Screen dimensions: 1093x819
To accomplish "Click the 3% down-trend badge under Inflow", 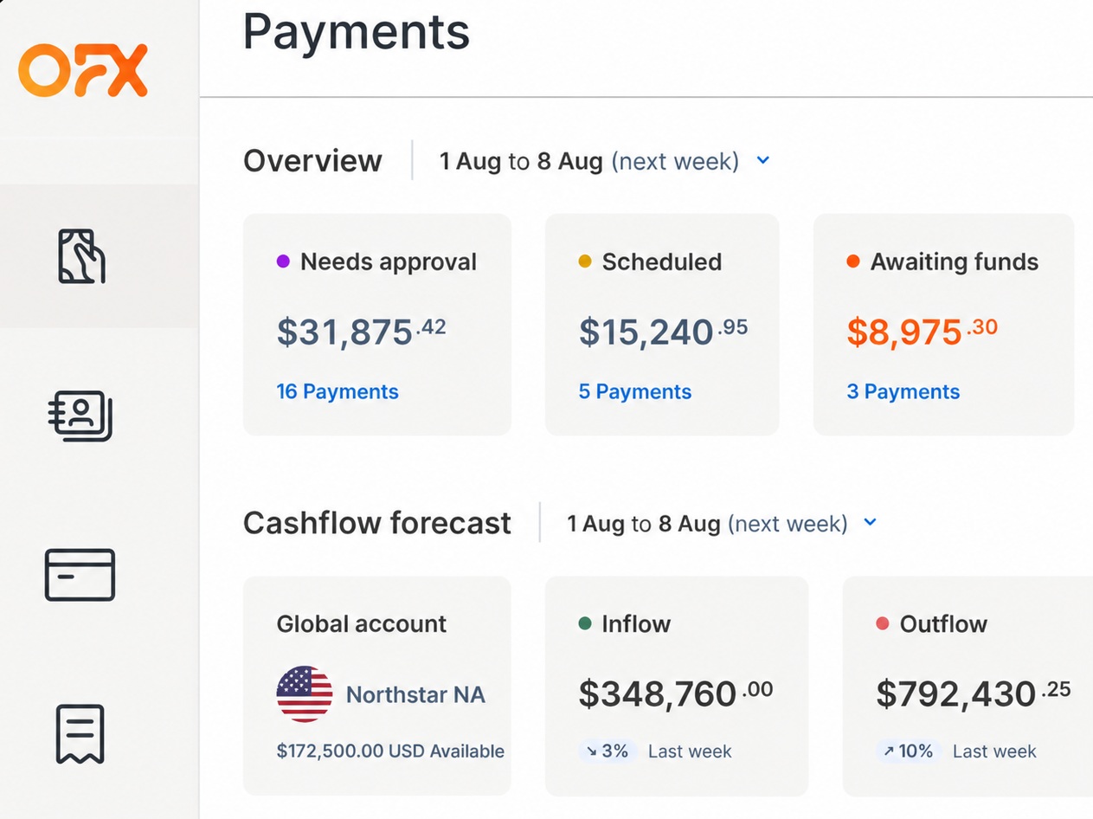I will pos(608,751).
